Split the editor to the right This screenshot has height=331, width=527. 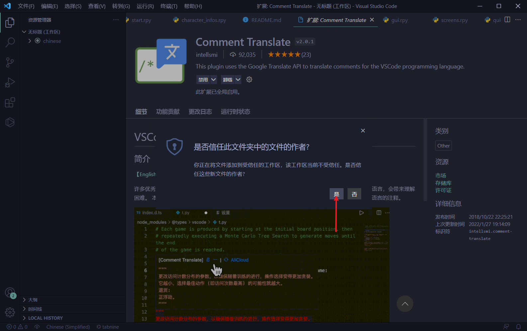point(507,20)
